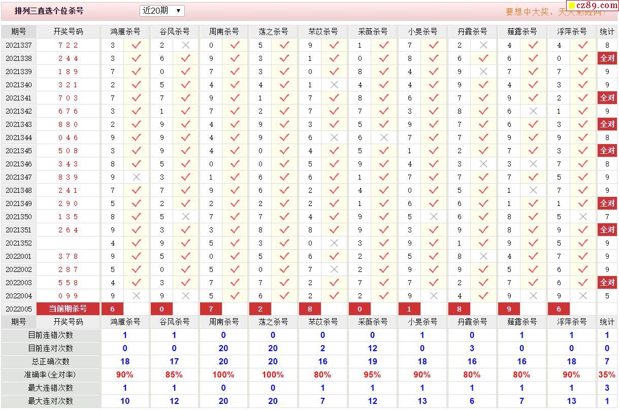This screenshot has width=619, height=410.
Task: Open the 要想中大奖 天天彩经网 link
Action: (556, 12)
